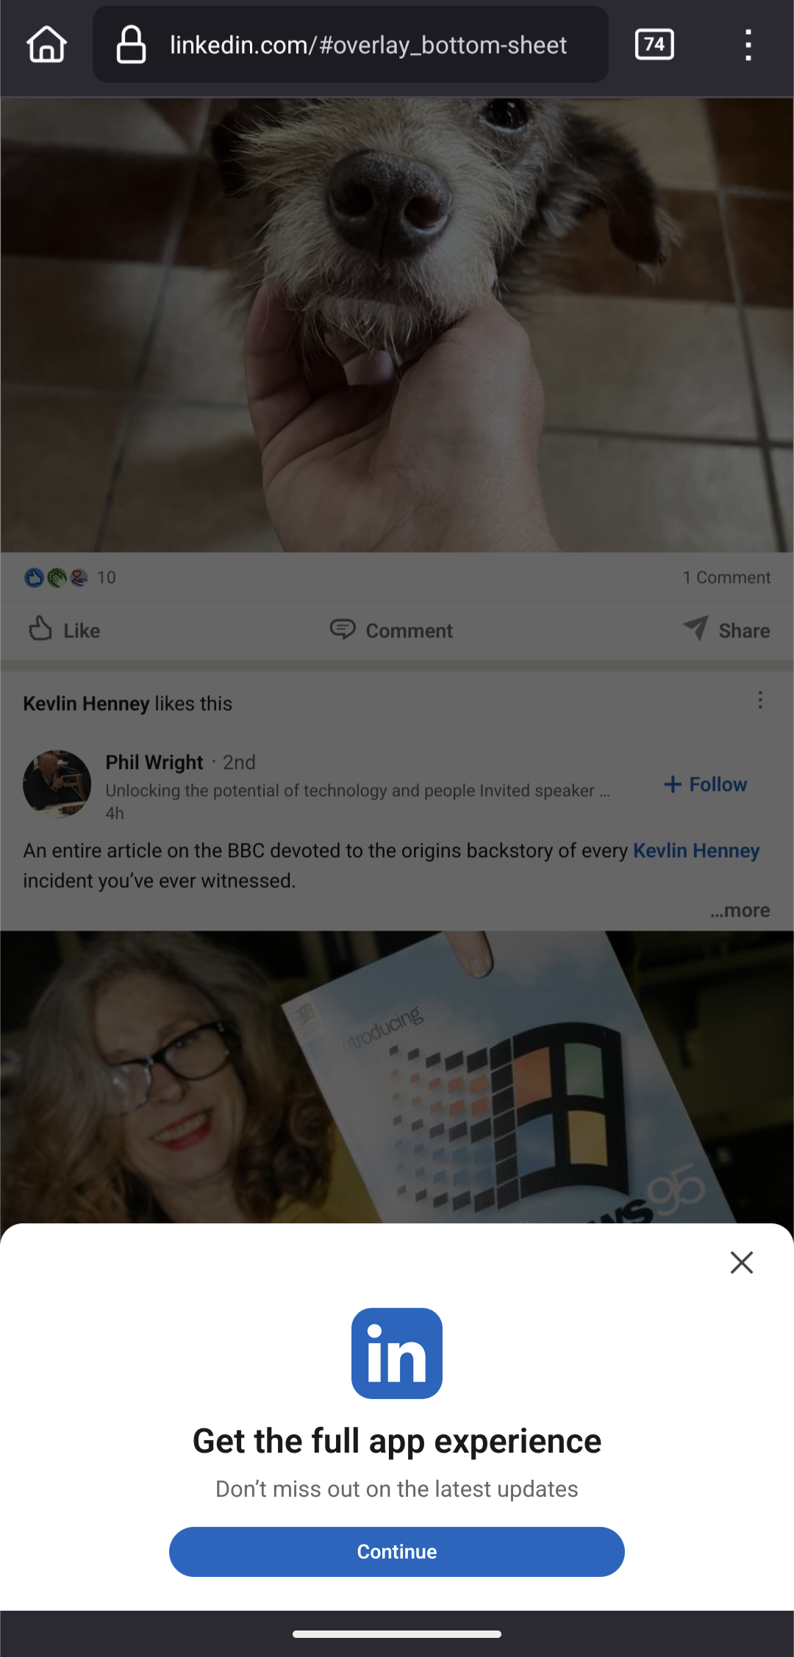Image resolution: width=794 pixels, height=1657 pixels.
Task: Open the tab switcher showing 74 tabs
Action: click(654, 44)
